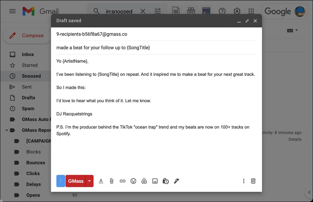Open more options three dots in compose
This screenshot has width=313, height=202.
tap(244, 181)
